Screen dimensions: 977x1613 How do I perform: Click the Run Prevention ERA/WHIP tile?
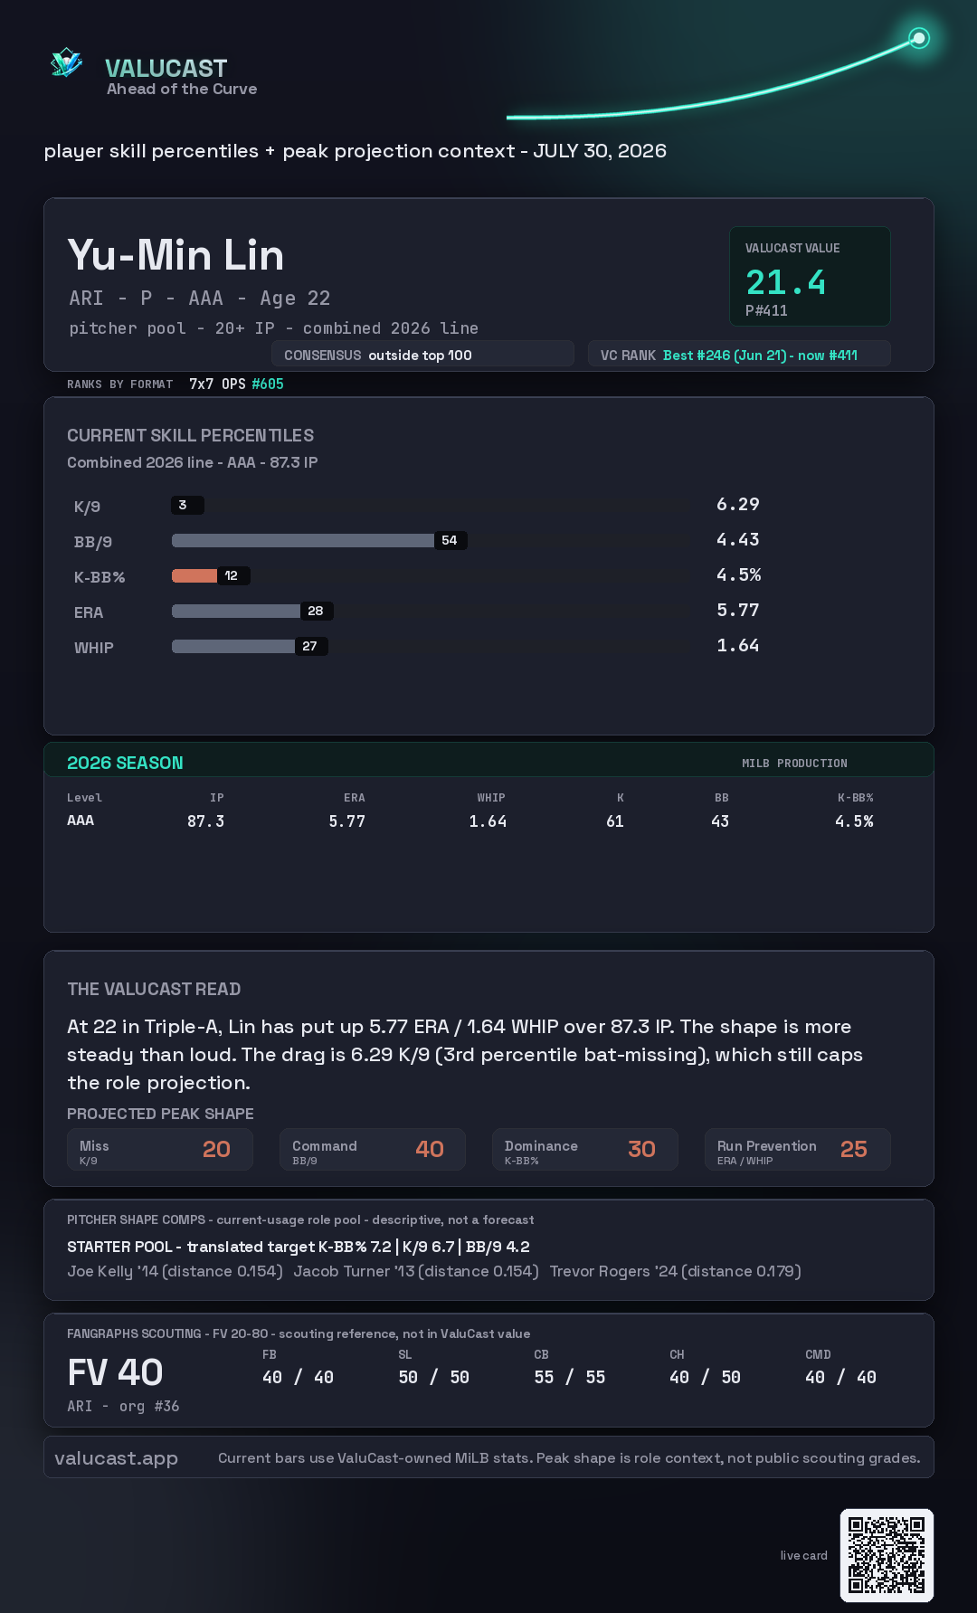coord(798,1149)
